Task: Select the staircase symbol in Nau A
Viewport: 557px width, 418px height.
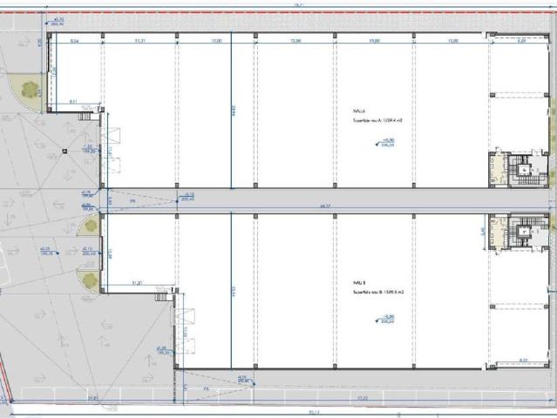Action: coord(522,169)
